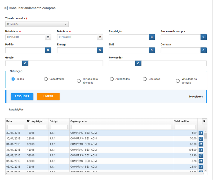Click table scrollbar down arrow

(206, 171)
